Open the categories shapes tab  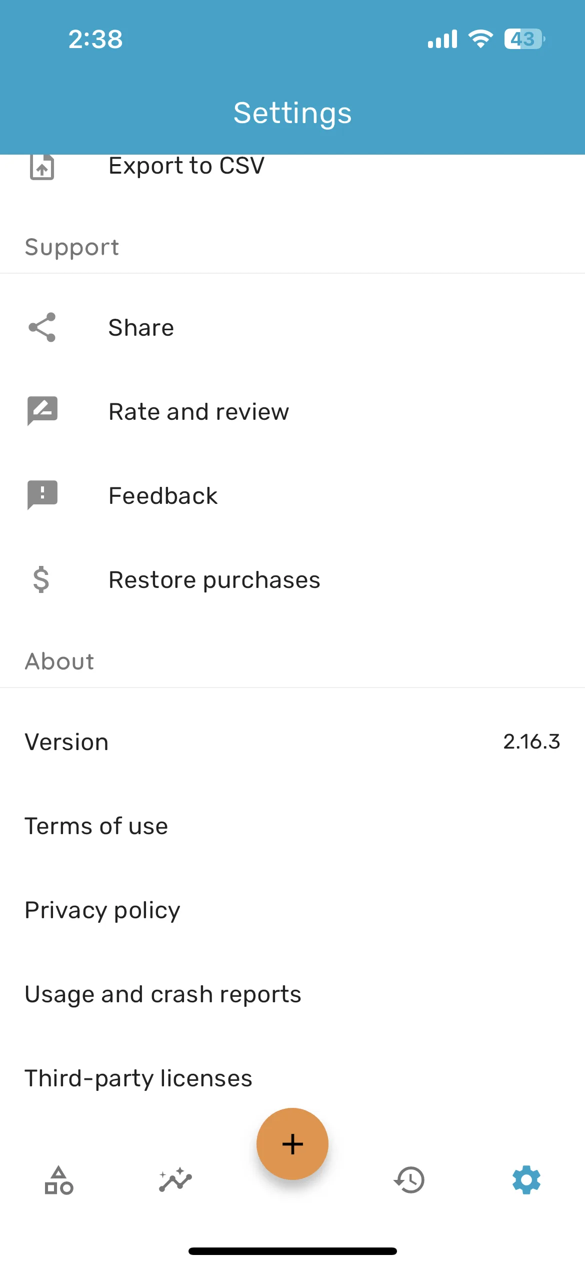coord(59,1180)
